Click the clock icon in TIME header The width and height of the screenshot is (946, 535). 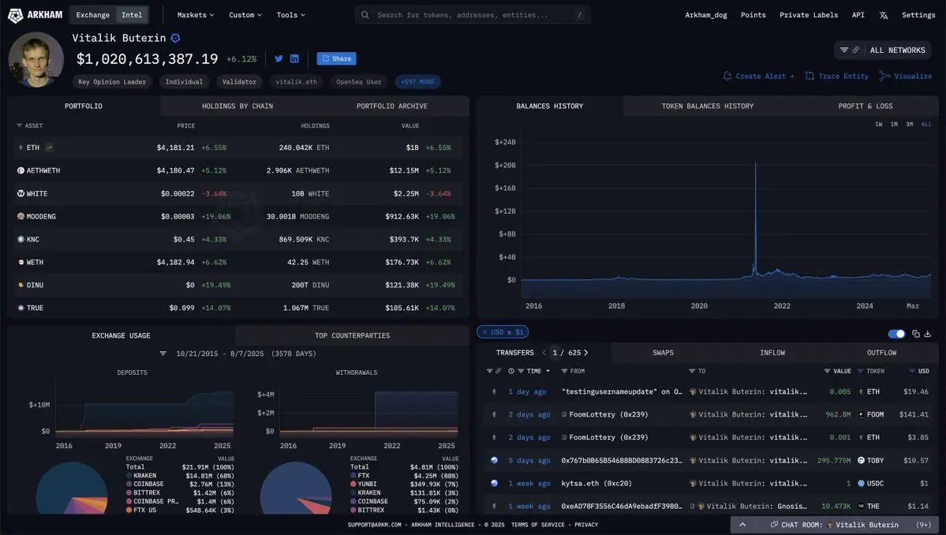511,371
